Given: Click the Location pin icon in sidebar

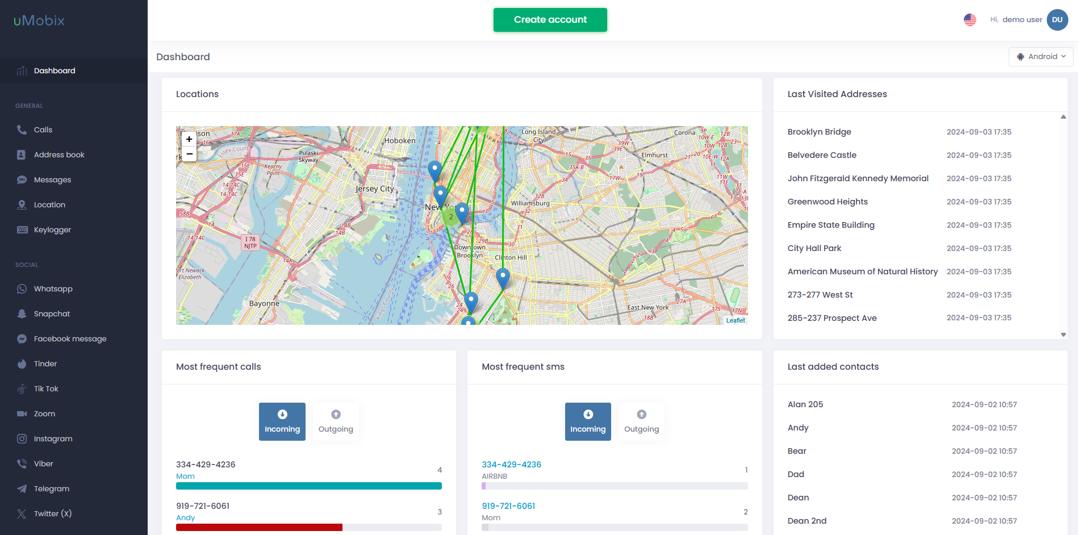Looking at the screenshot, I should 22,204.
